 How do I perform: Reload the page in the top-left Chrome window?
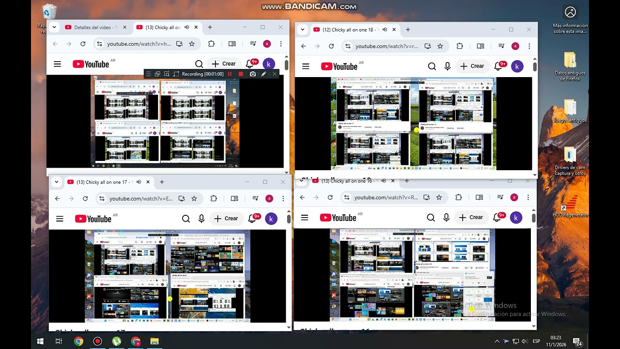pyautogui.click(x=83, y=44)
